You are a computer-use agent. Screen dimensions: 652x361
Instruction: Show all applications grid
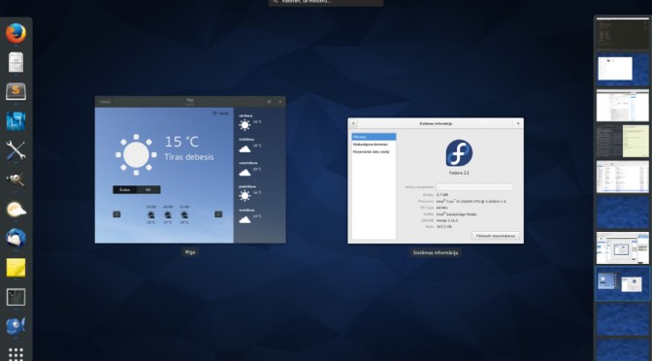pos(16,354)
